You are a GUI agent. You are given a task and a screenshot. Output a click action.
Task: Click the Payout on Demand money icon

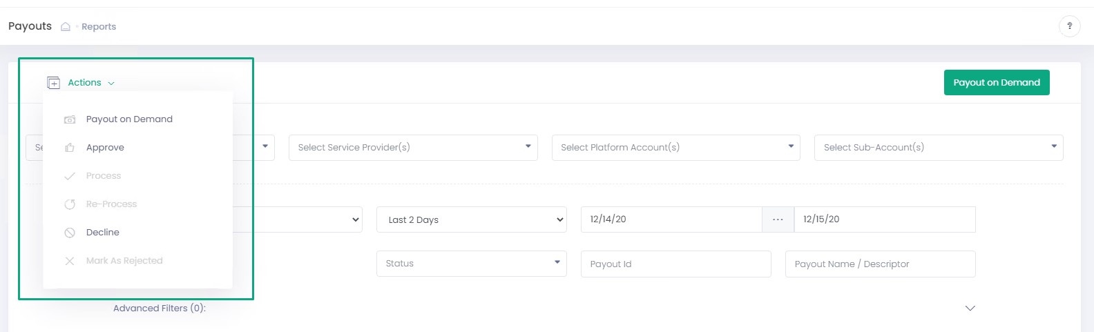tap(70, 119)
